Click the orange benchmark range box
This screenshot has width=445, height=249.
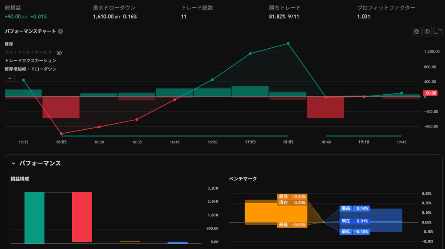click(261, 213)
